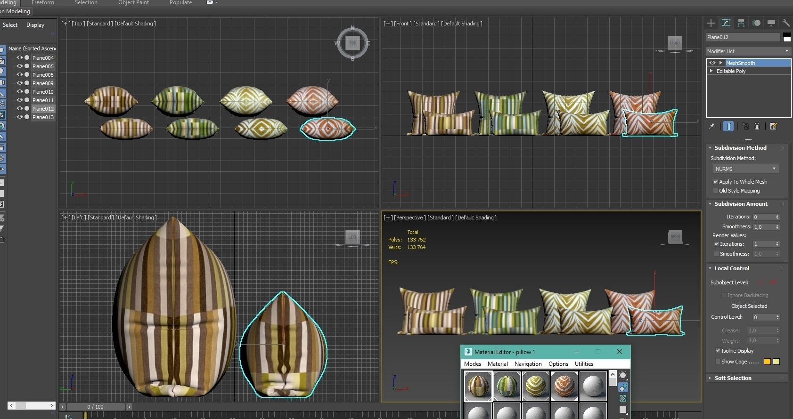Click the Left viewport ViewCube
Screen dimensions: 793x419
[x=352, y=237]
